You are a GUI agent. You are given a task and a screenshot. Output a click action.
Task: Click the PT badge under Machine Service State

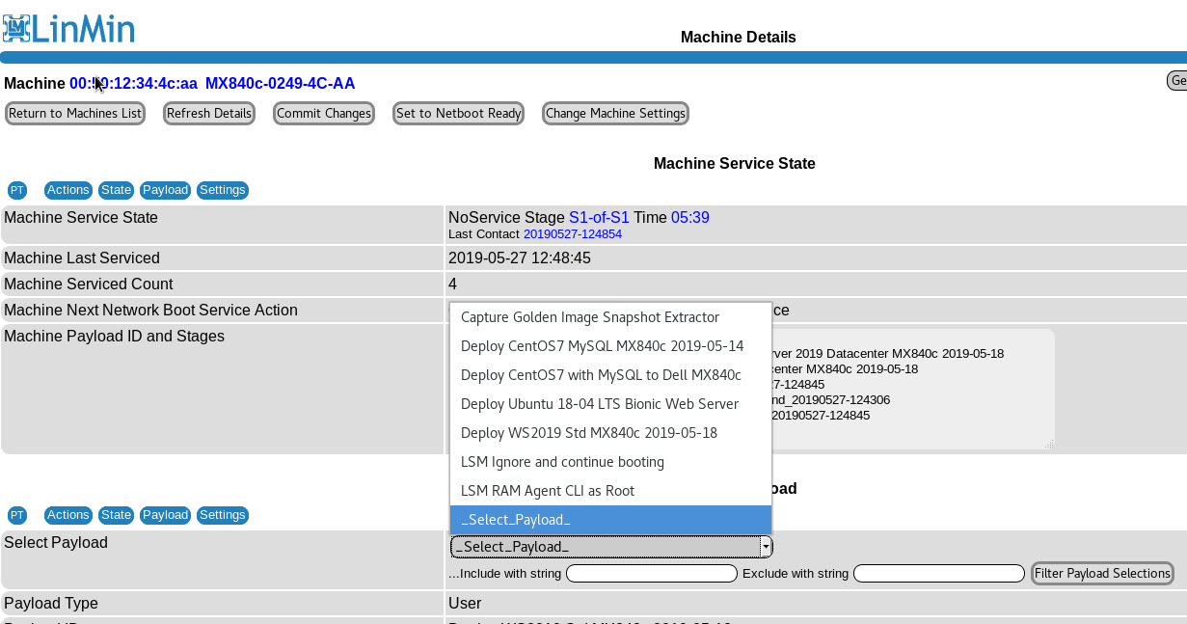pyautogui.click(x=17, y=190)
